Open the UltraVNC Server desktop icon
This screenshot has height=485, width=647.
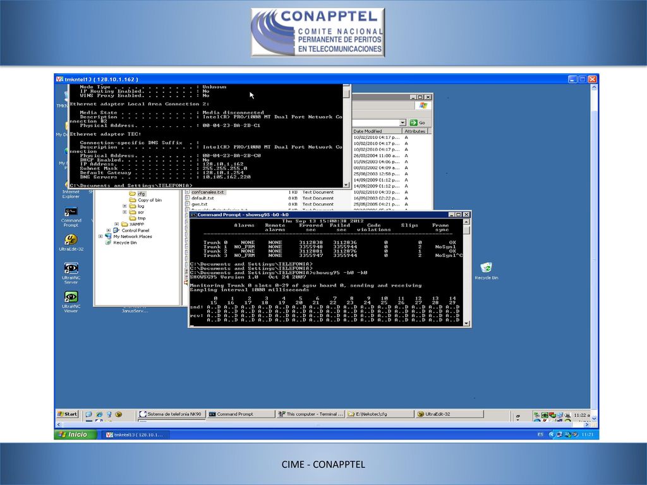point(71,268)
